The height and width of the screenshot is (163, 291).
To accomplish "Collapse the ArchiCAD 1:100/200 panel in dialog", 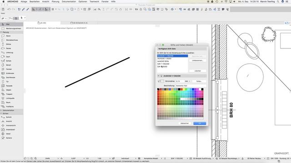I will click(x=158, y=76).
